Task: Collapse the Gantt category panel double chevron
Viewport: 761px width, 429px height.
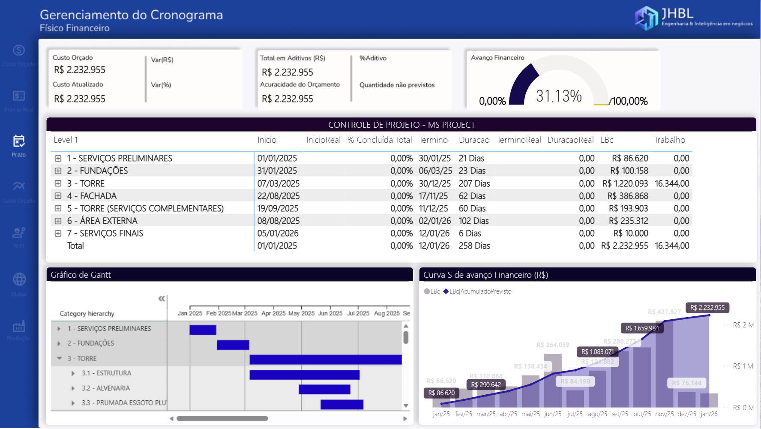Action: tap(162, 299)
